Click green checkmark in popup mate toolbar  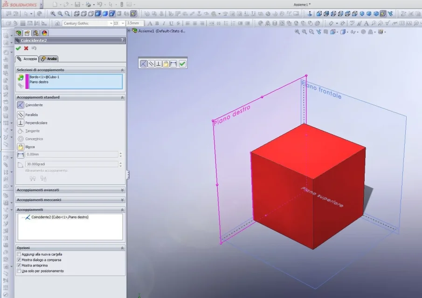click(182, 64)
